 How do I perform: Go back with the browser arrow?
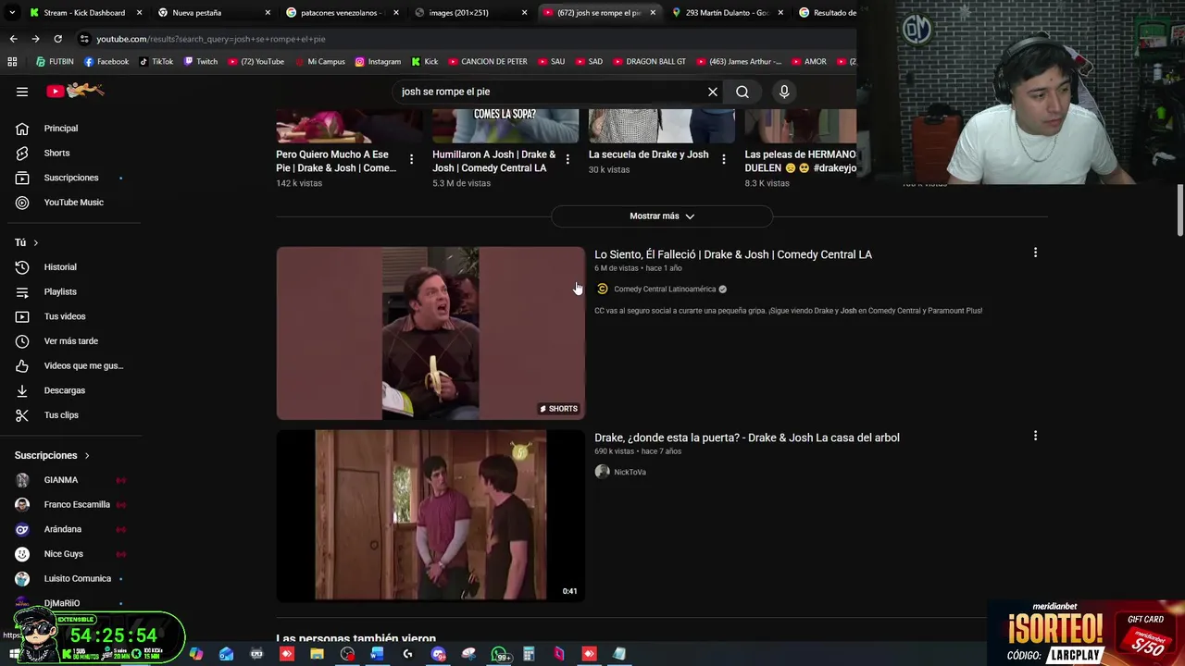(x=13, y=39)
